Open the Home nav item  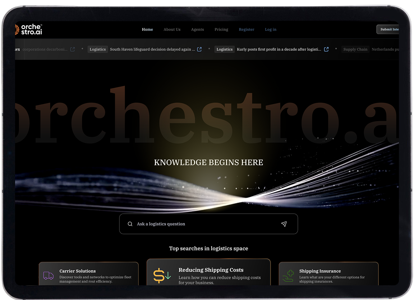click(147, 29)
